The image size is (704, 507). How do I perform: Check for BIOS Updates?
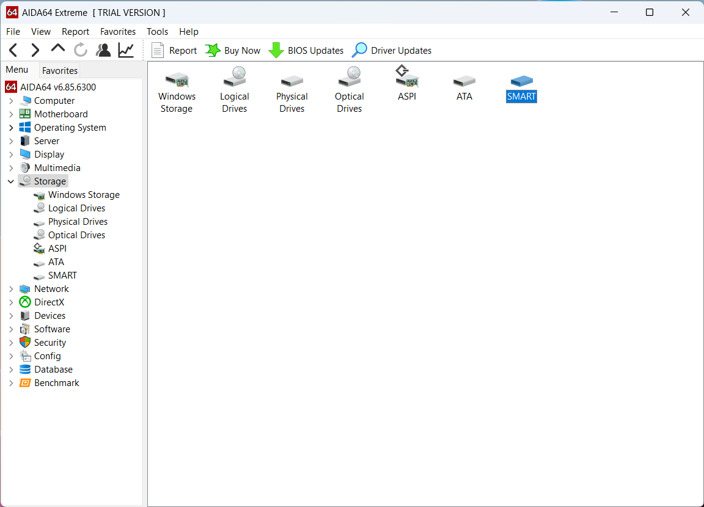[x=306, y=50]
